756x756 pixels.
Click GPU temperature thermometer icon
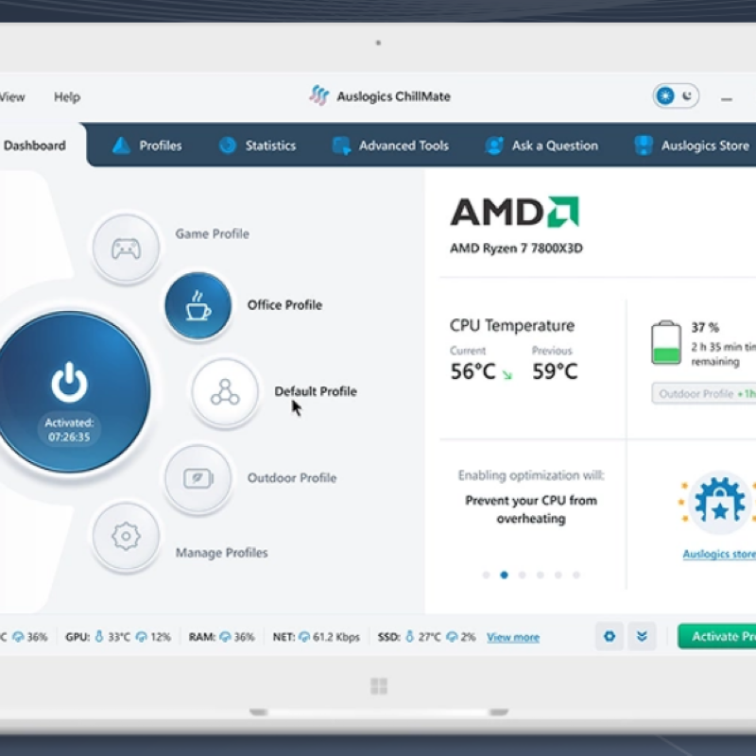(x=99, y=637)
